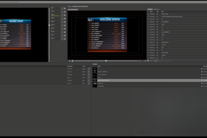207x138 pixels.
Task: Toggle the right-side checkbox on the highlighted playlist row
Action: tap(202, 80)
